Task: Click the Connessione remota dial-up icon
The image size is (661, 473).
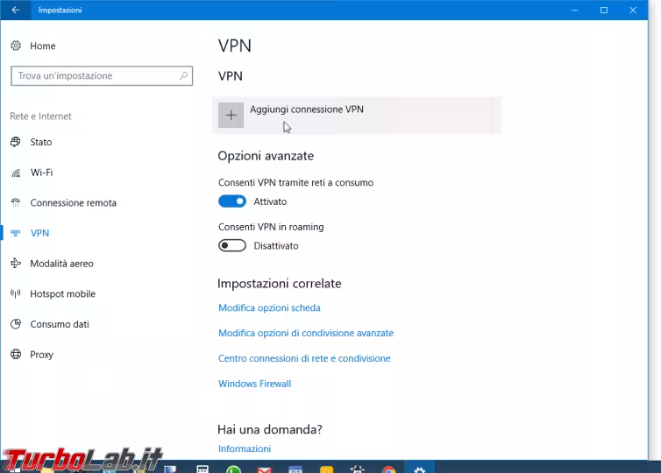Action: pos(16,202)
